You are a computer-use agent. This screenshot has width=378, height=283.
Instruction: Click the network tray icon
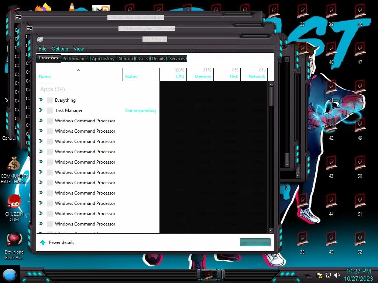(328, 275)
